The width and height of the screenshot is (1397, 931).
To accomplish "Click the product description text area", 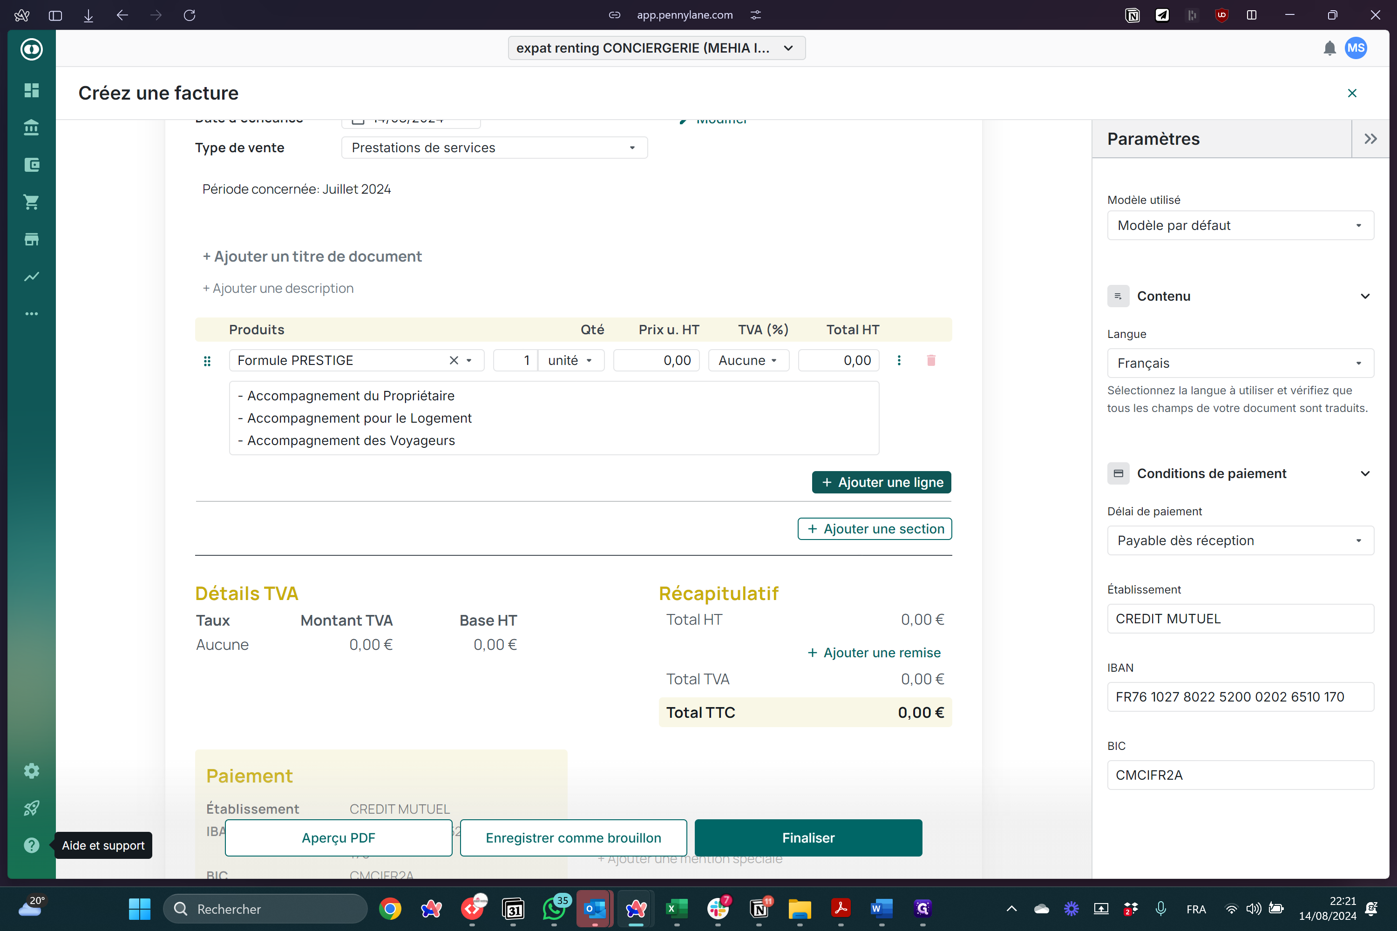I will (554, 418).
